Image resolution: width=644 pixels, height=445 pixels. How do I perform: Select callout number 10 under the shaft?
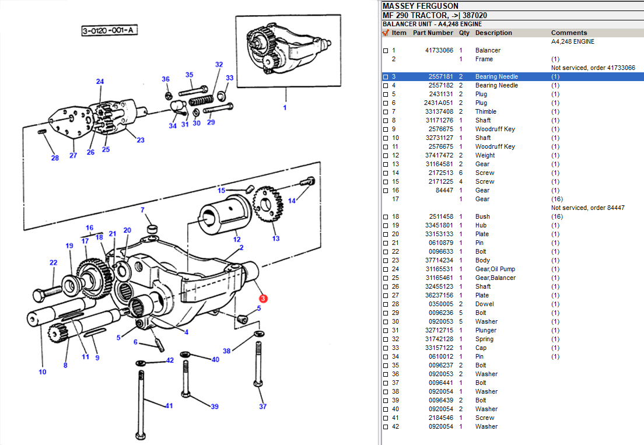click(x=43, y=372)
